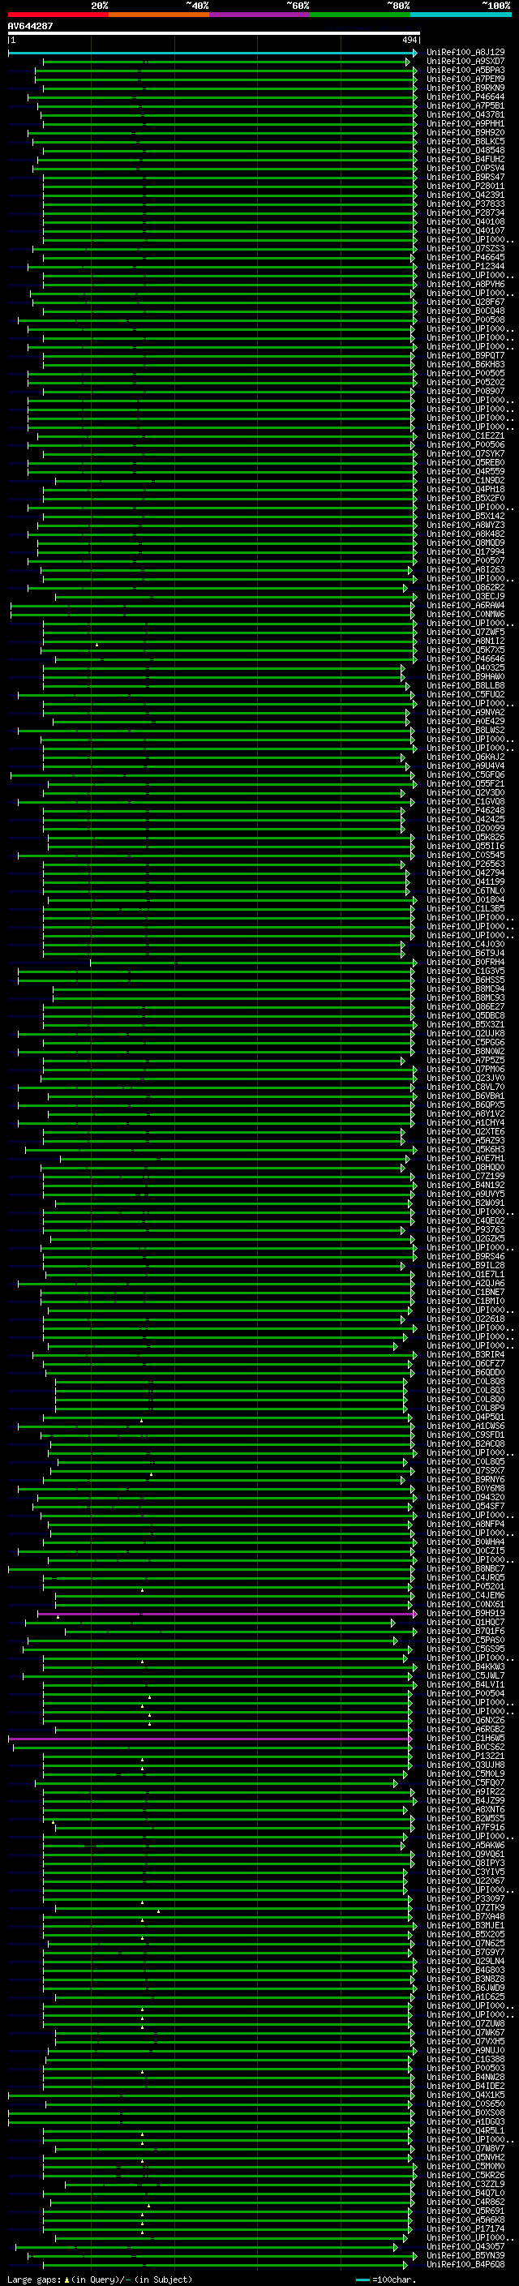Select the UniRef100_A7PEM9 label
This screenshot has width=519, height=2286.
pyautogui.click(x=465, y=79)
